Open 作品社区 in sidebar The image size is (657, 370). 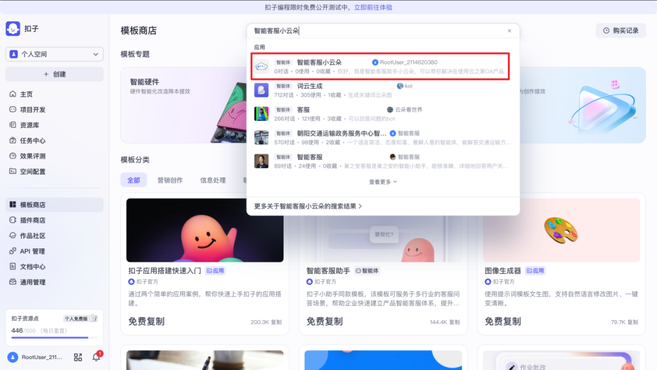click(32, 236)
